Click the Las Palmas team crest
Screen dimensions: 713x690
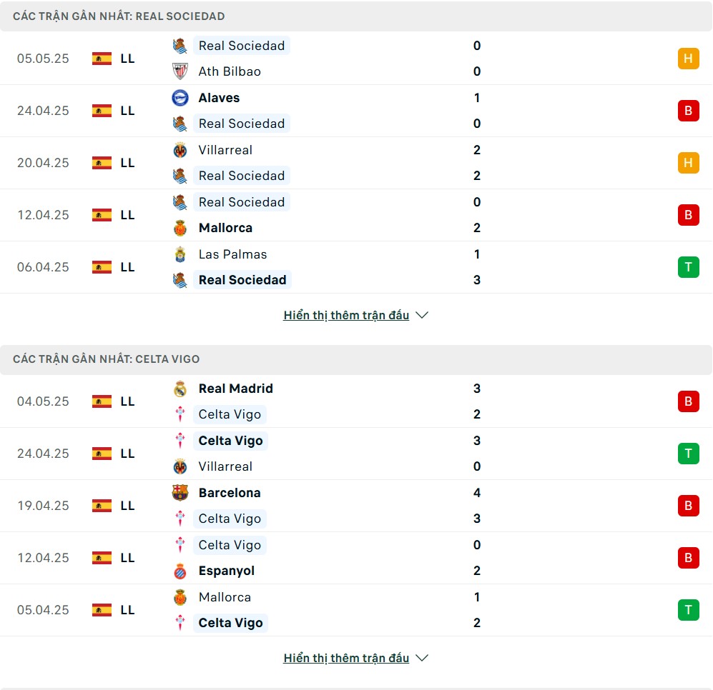click(180, 254)
